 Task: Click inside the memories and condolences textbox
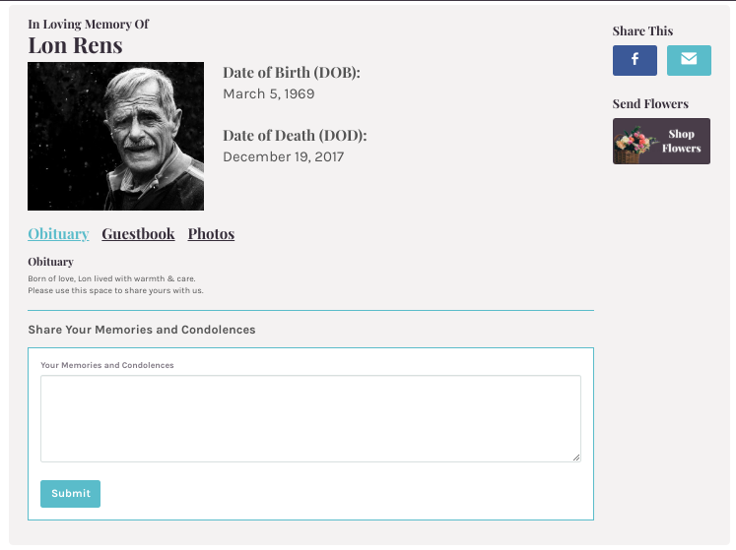point(310,419)
